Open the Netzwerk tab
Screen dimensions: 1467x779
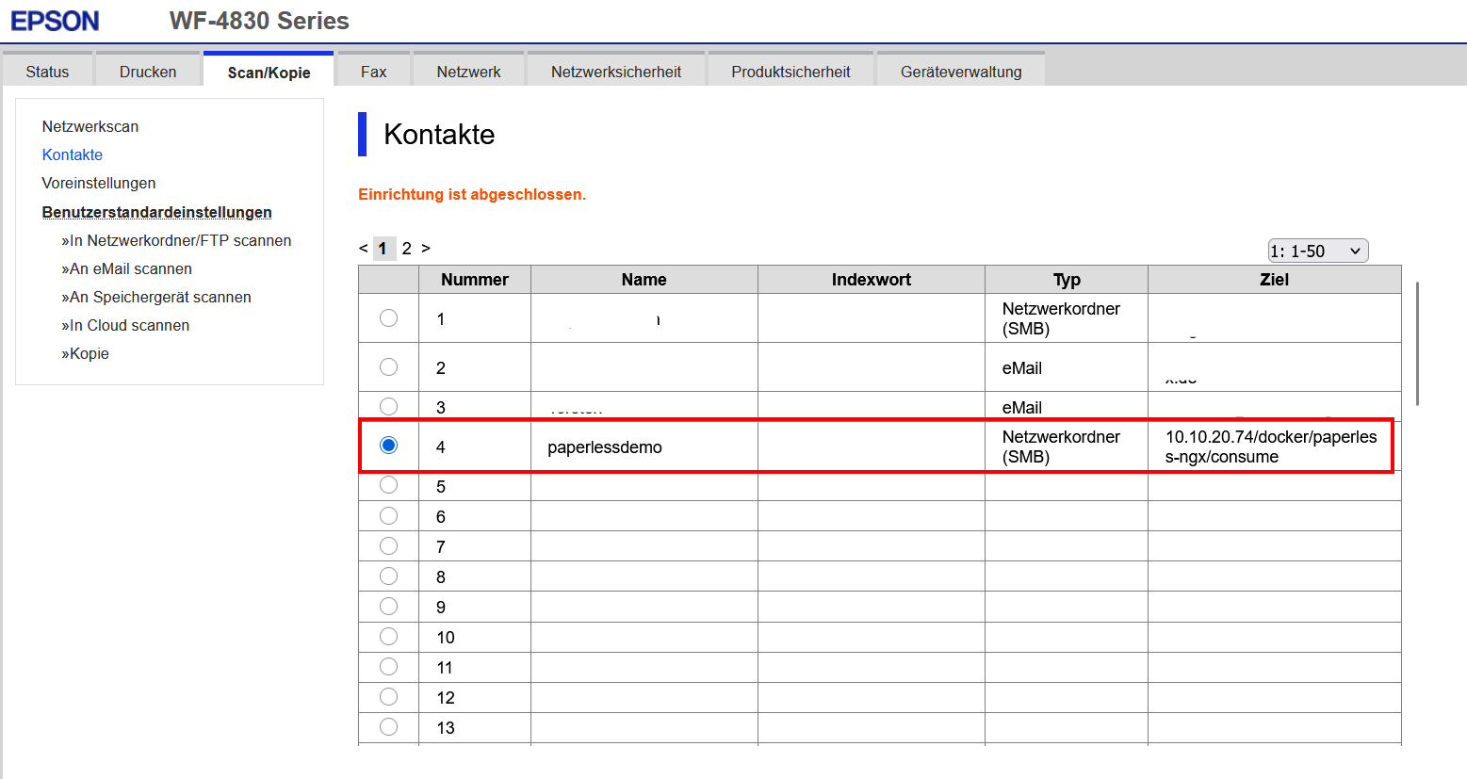(x=468, y=71)
